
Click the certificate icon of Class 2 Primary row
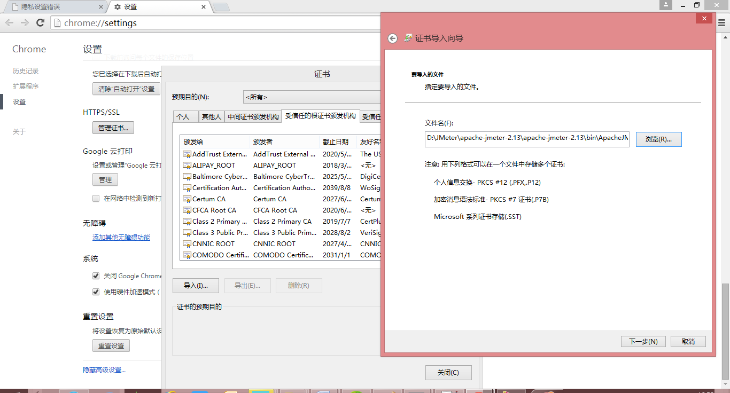point(187,222)
